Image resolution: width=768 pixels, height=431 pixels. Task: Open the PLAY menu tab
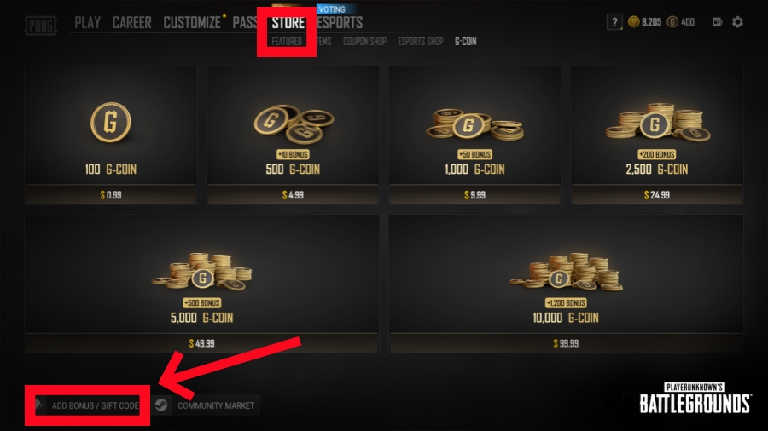(x=88, y=22)
